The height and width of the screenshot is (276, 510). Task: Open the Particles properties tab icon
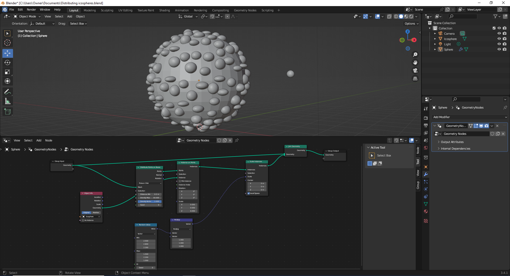point(426,182)
